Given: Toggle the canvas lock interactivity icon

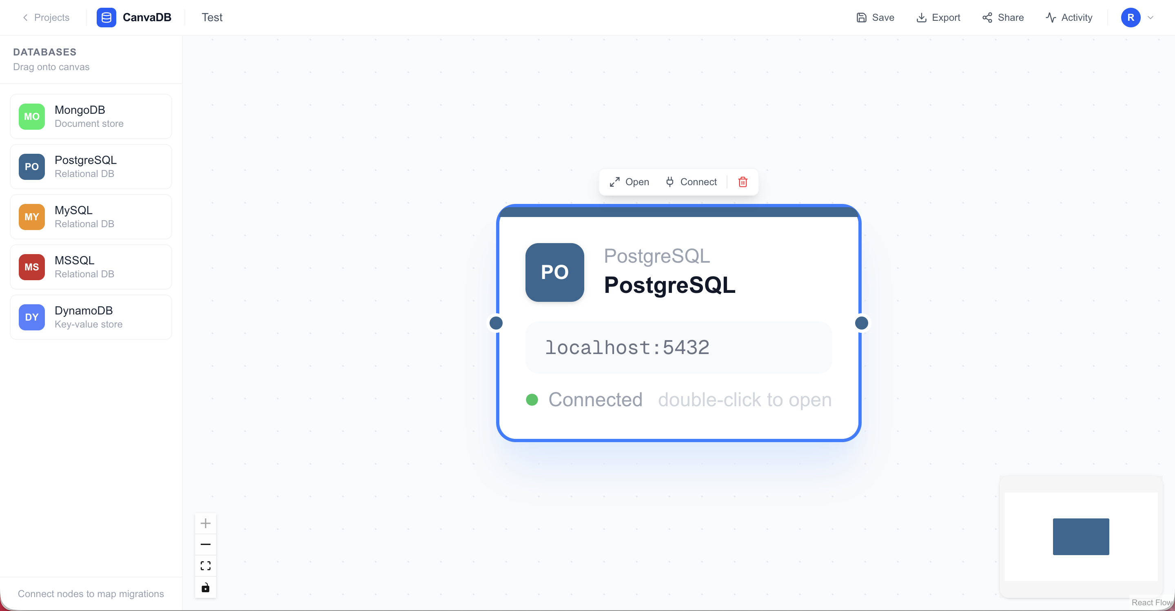Looking at the screenshot, I should tap(206, 587).
